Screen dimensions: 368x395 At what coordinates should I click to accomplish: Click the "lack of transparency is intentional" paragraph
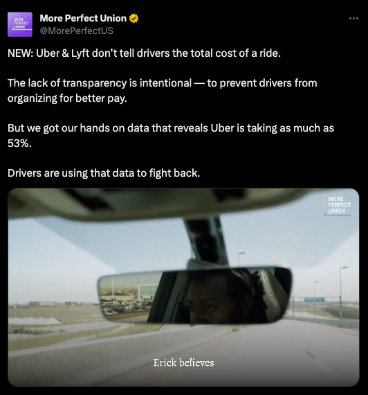pos(163,91)
